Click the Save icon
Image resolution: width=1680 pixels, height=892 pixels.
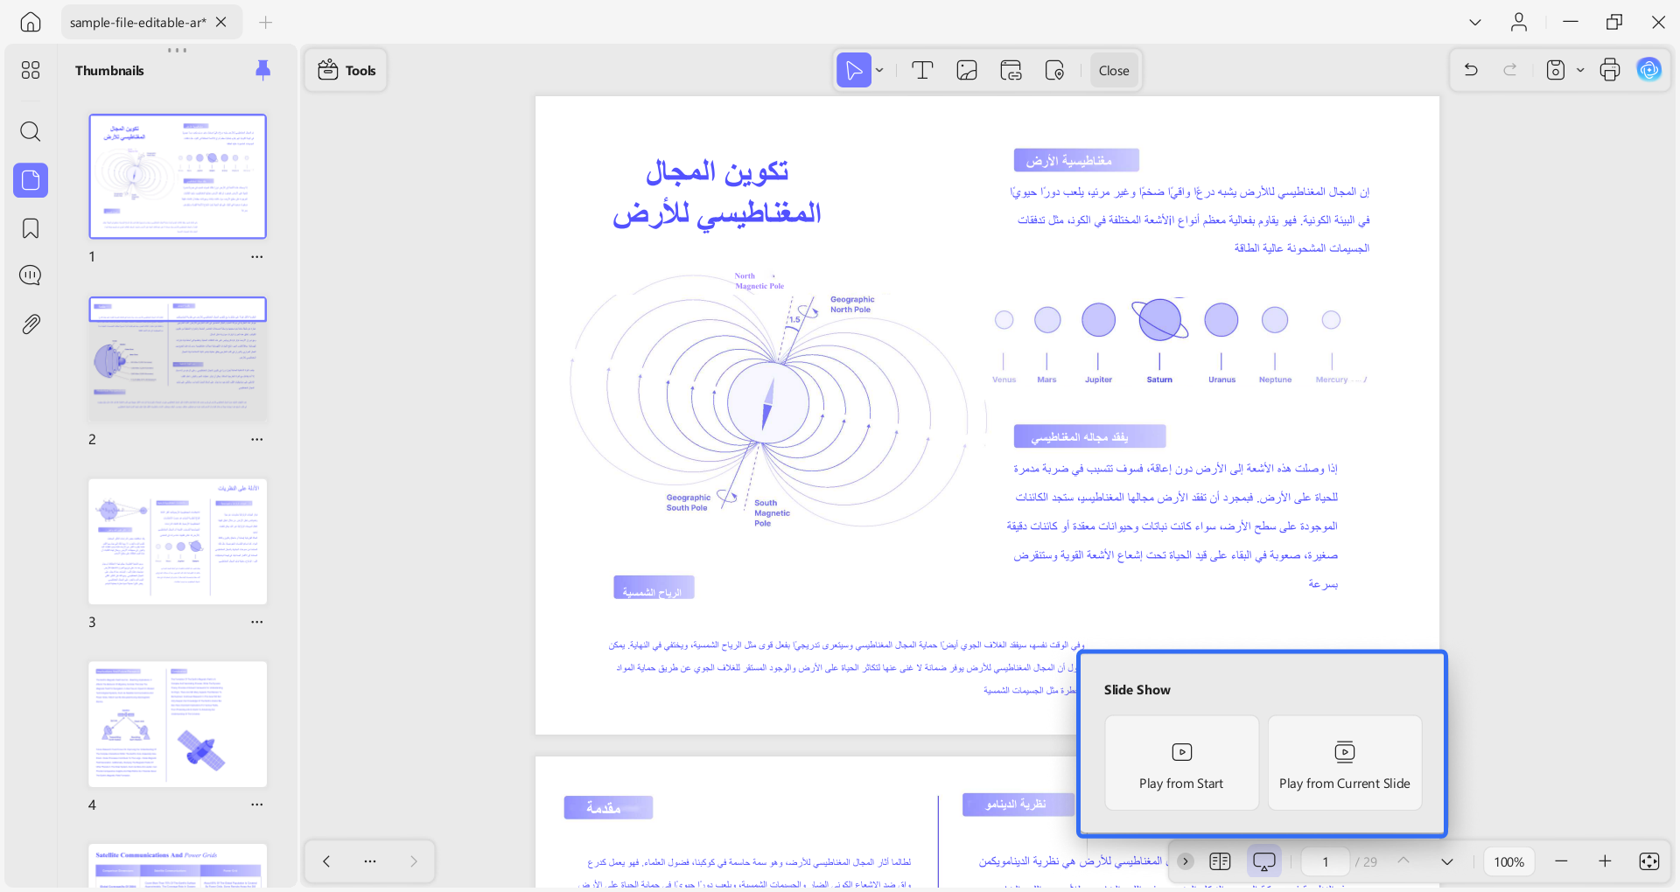coord(1556,70)
